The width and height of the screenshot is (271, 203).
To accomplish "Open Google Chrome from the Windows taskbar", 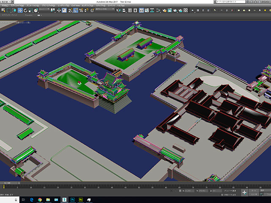I will click(39, 199).
